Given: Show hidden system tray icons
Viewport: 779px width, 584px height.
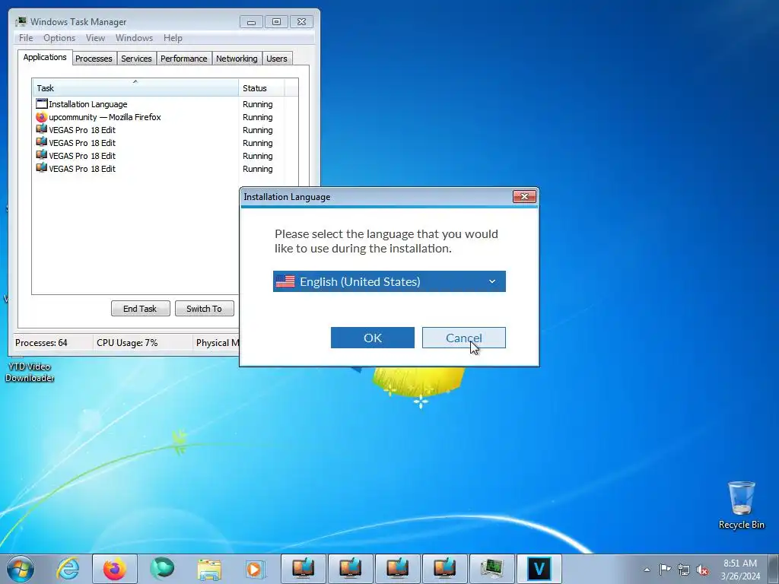Looking at the screenshot, I should (647, 570).
